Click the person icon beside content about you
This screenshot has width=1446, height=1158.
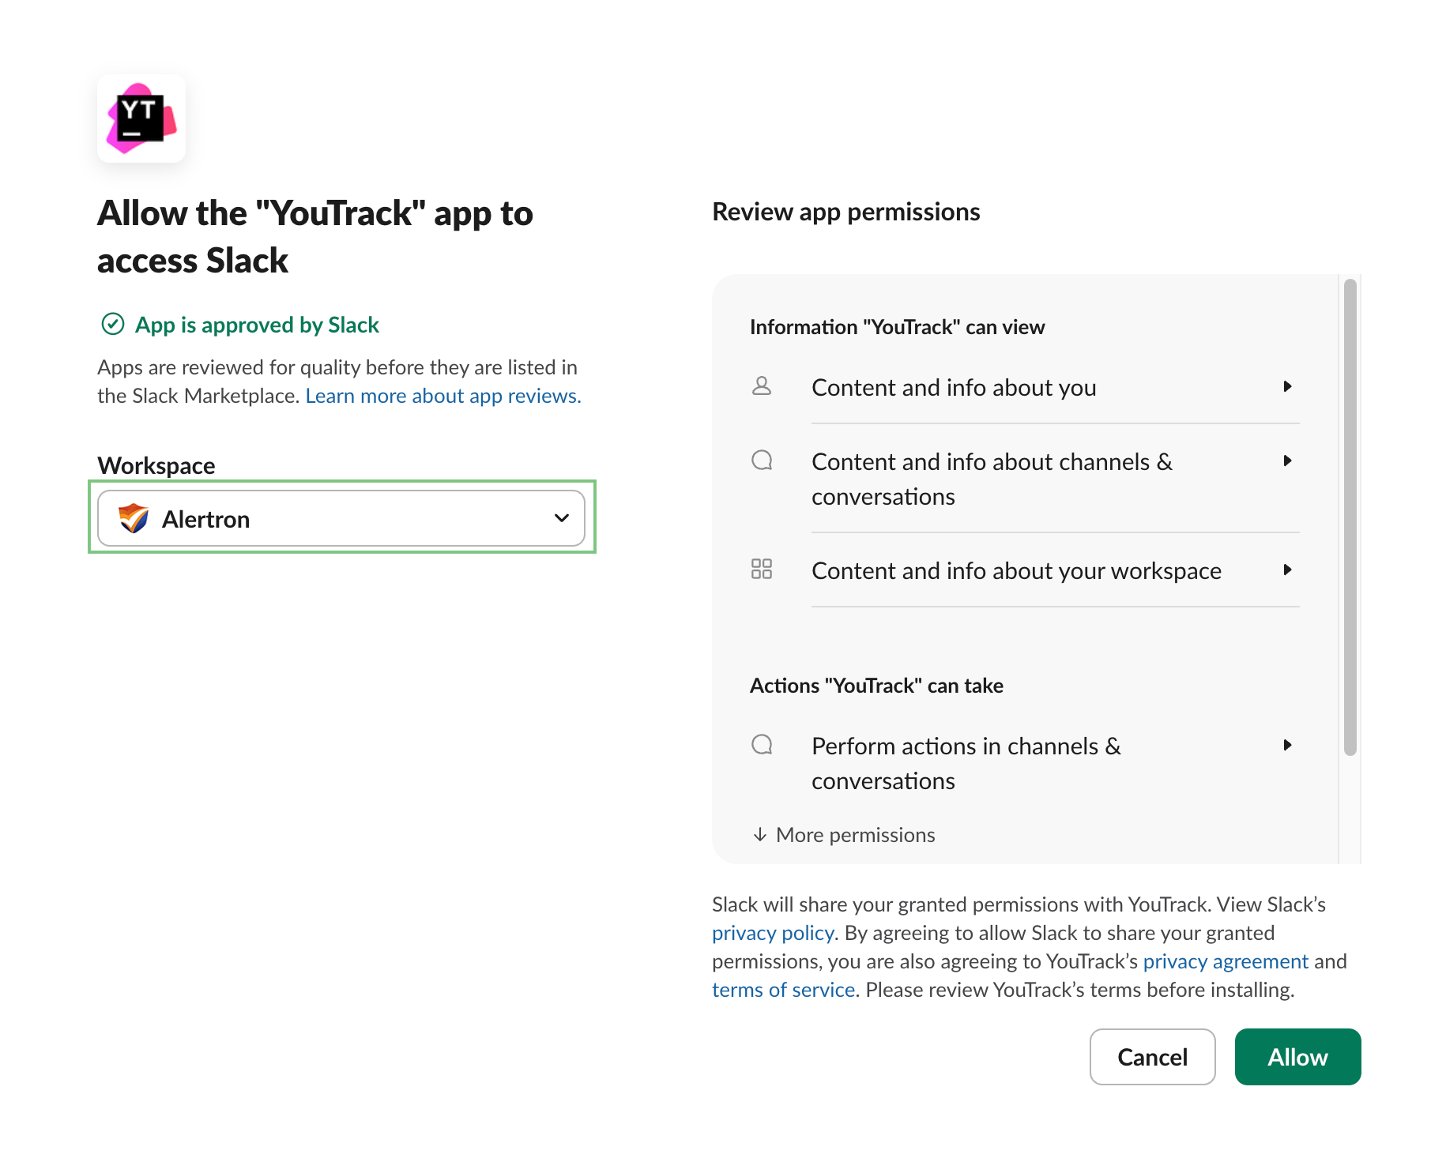762,386
